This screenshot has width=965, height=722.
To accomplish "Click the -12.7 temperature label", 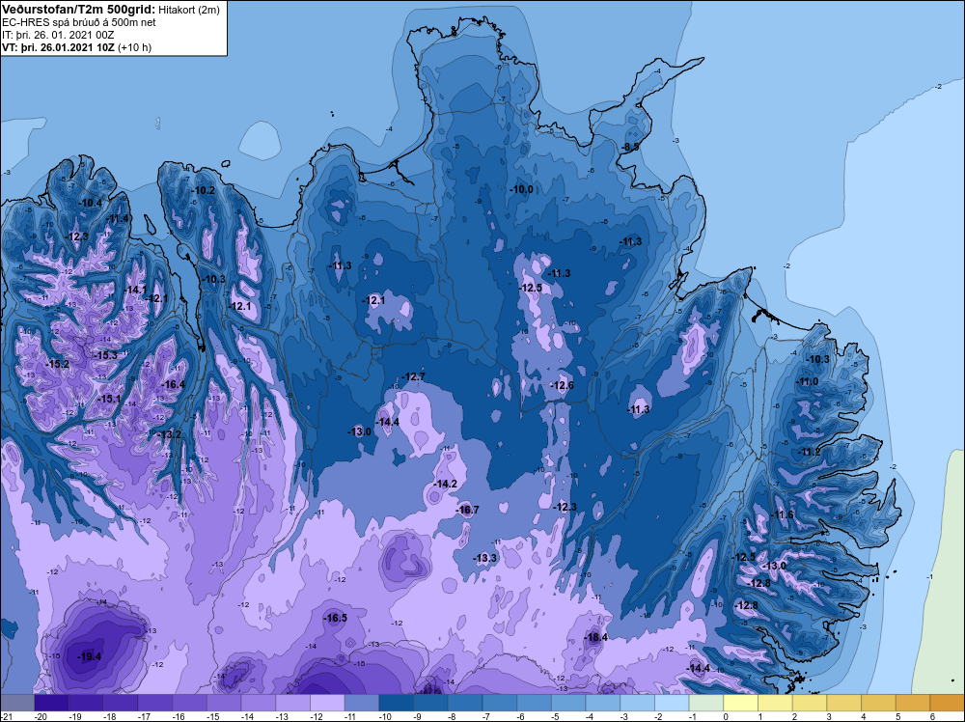I will (413, 376).
